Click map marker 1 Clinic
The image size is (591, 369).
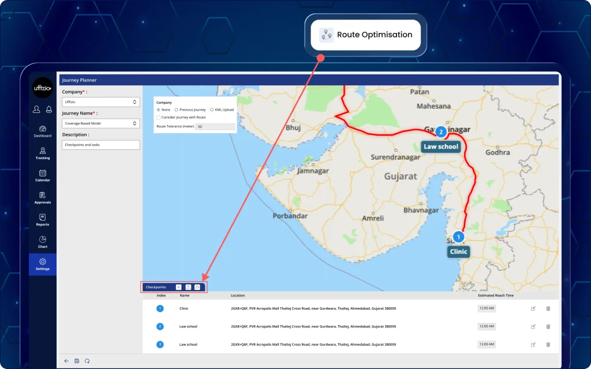458,237
